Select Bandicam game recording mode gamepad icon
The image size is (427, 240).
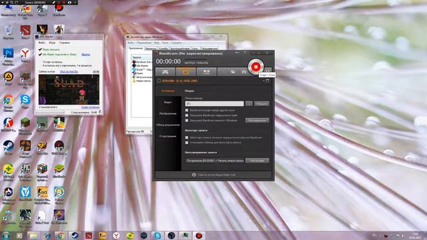165,72
